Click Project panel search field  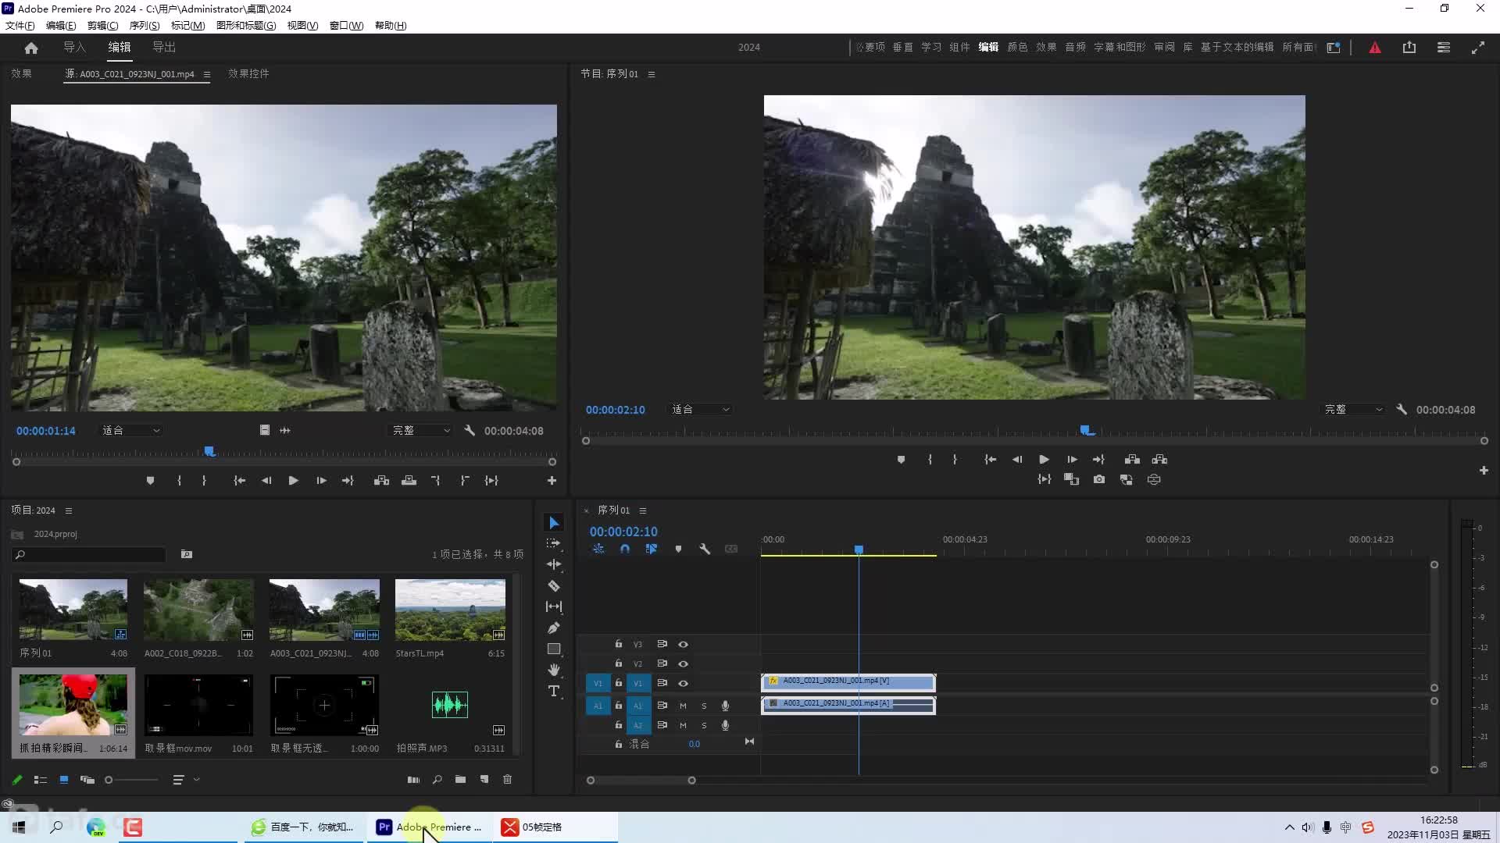[89, 554]
